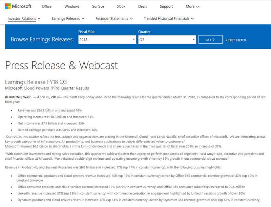Click the Operating income was $8.3 billion bullet
The height and width of the screenshot is (207, 271).
[x=56, y=117]
